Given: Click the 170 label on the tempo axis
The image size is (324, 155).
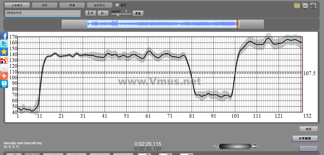Looking at the screenshot, I should pos(13,37).
